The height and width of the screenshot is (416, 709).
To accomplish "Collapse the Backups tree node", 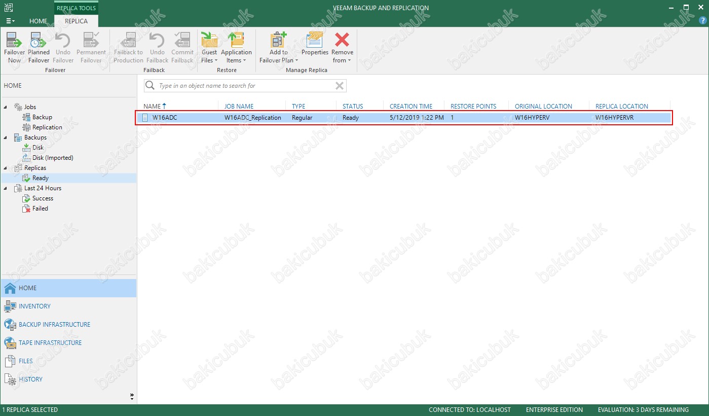I will (6, 137).
